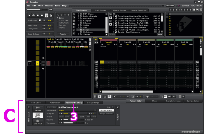
Task: Open the Instrument plugin dropdown arrow
Action: (95, 110)
